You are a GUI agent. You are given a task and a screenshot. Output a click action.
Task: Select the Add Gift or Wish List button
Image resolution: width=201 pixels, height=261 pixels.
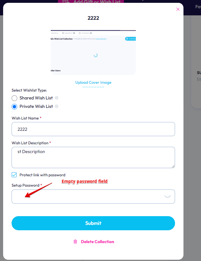coord(91,2)
